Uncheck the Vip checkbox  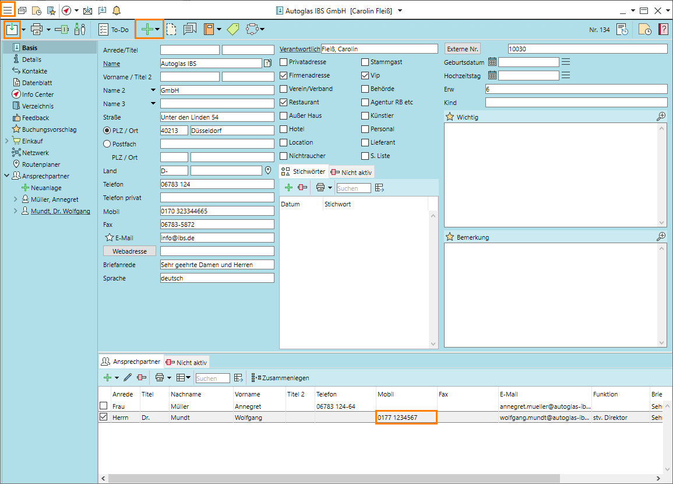coord(365,75)
